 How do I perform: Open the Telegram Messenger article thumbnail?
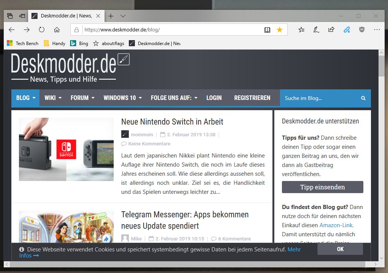point(66,227)
